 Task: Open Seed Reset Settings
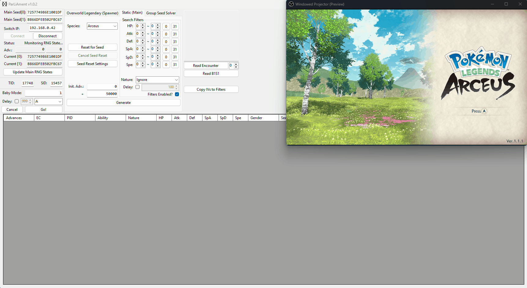point(92,64)
